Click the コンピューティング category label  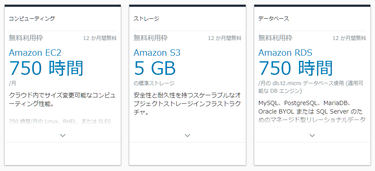coord(32,18)
